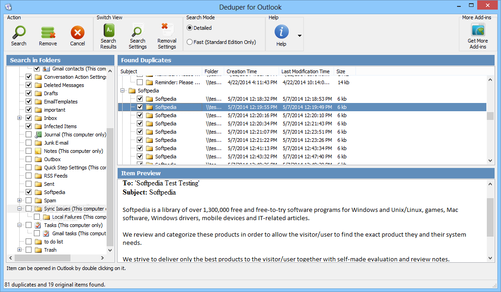Sort duplicates by Subject column
This screenshot has height=292, width=501.
160,71
